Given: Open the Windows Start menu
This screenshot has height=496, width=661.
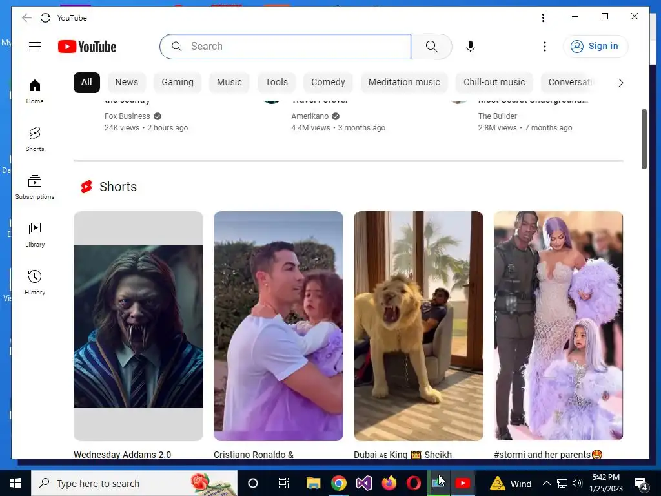Looking at the screenshot, I should [x=15, y=483].
